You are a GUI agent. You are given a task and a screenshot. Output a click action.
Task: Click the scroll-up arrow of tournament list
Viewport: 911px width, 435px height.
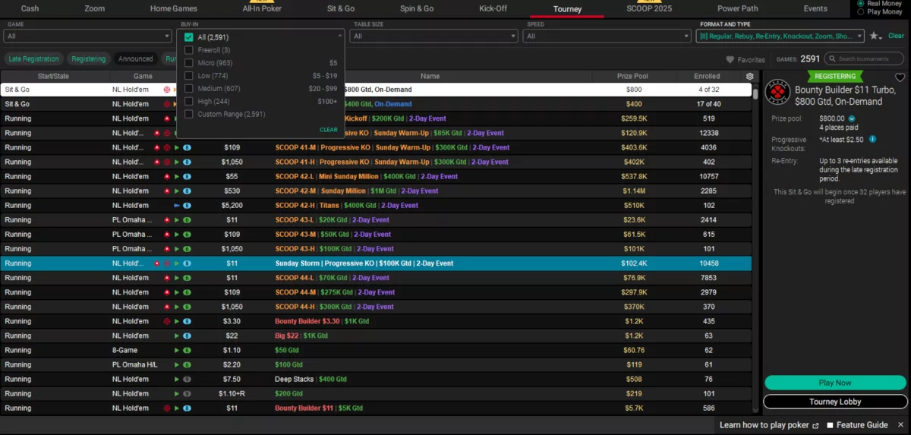756,86
